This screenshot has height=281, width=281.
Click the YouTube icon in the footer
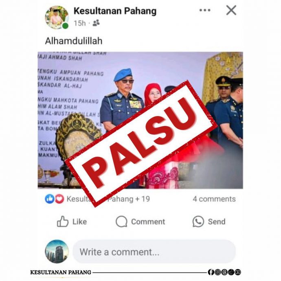coord(238,272)
